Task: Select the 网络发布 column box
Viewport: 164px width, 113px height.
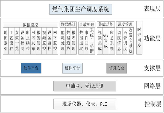Action: point(33,41)
